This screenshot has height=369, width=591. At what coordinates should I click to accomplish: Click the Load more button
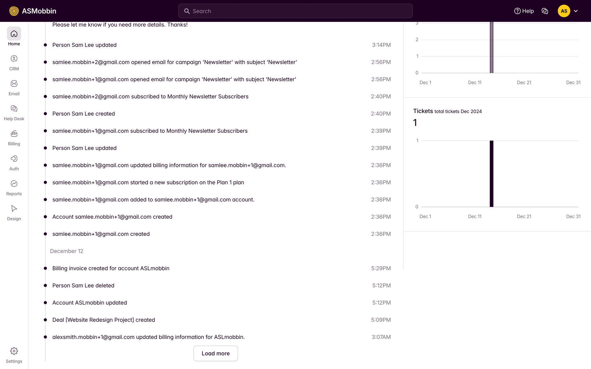click(215, 353)
